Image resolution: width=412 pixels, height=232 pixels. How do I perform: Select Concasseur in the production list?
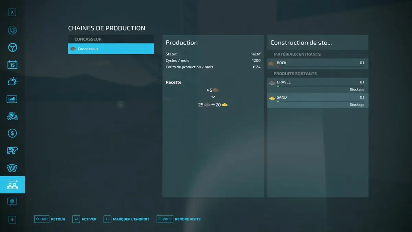111,49
